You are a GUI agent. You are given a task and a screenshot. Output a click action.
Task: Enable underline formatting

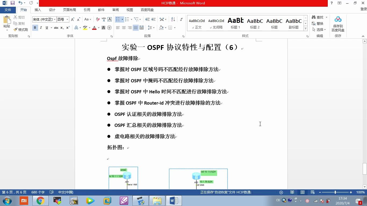tap(46, 28)
